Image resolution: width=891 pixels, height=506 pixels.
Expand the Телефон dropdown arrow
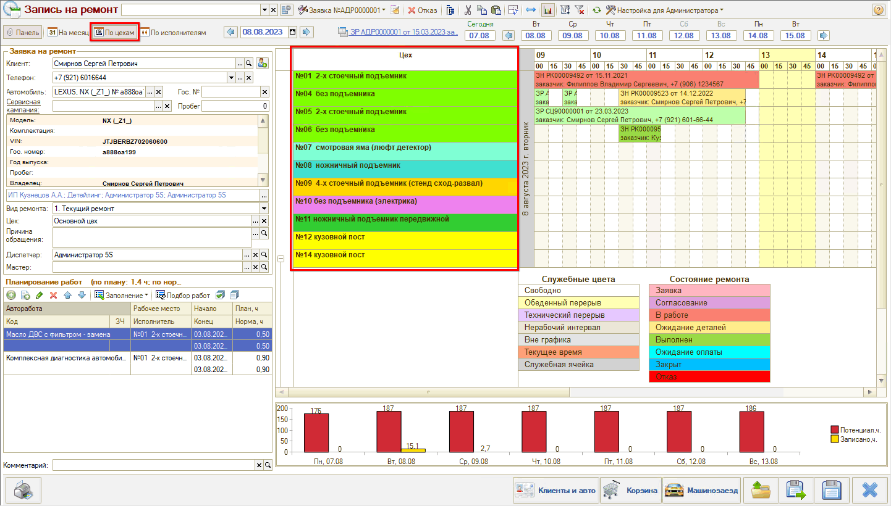coord(231,78)
